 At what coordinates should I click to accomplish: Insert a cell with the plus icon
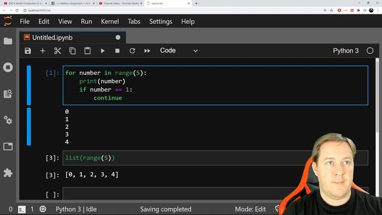pos(42,51)
